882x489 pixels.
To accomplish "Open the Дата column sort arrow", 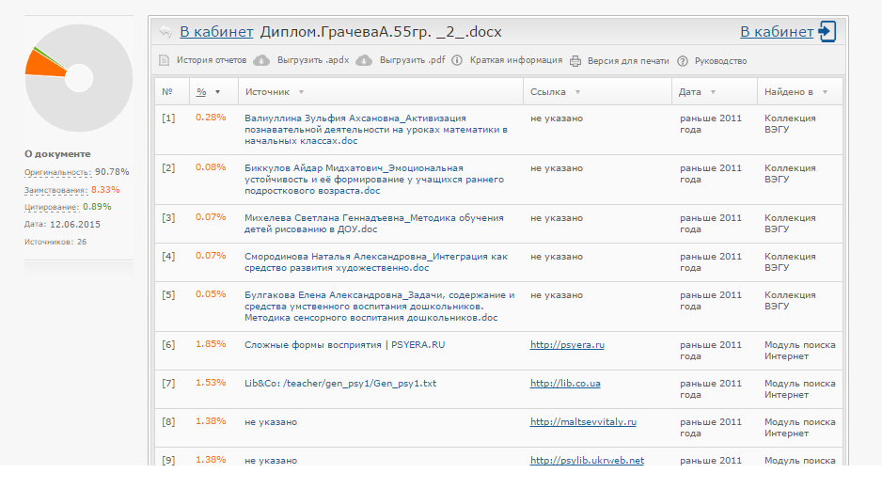I will click(x=713, y=92).
